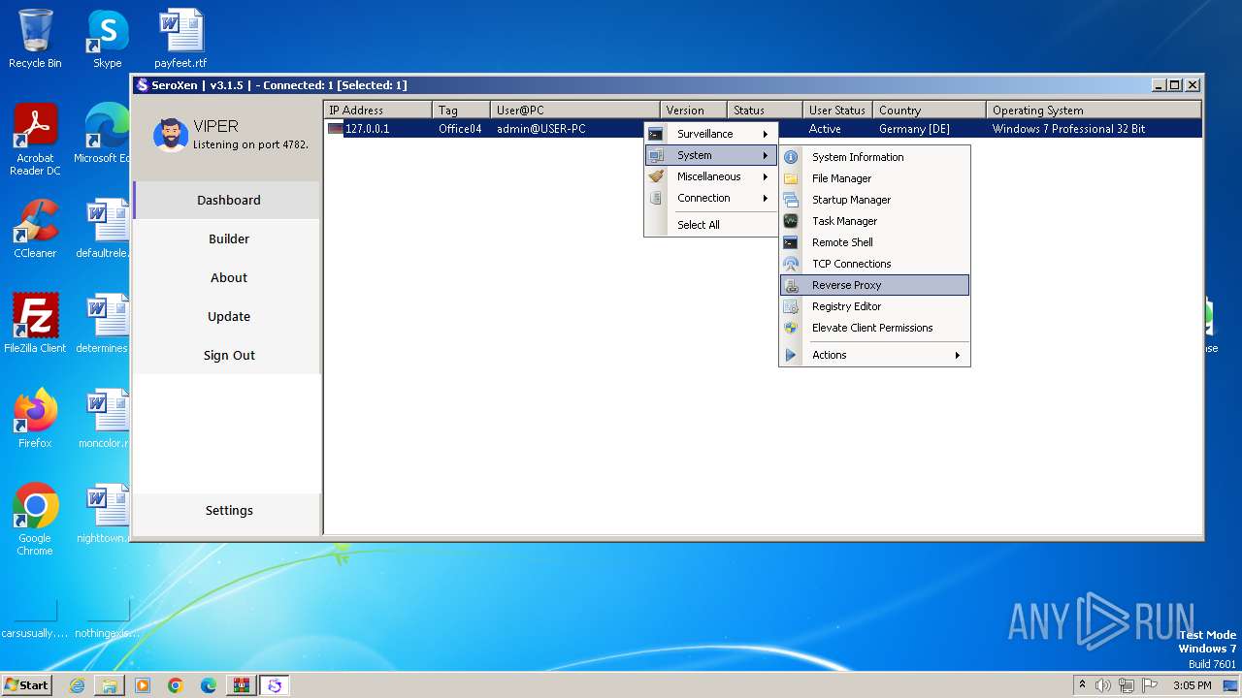Click the volume icon in system tray
1242x698 pixels.
tap(1103, 685)
